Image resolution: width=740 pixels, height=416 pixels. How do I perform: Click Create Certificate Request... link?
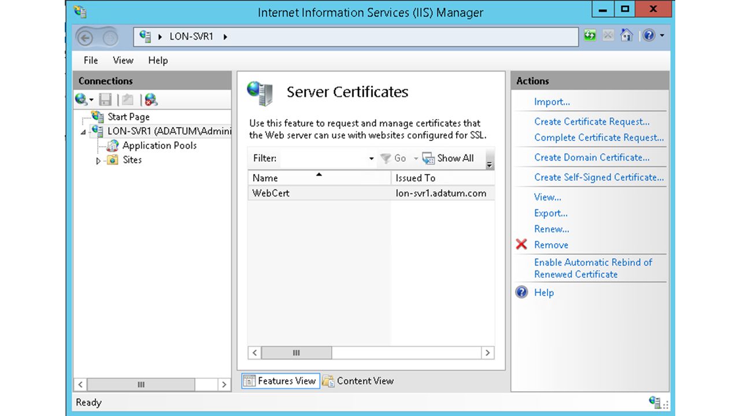pos(592,121)
